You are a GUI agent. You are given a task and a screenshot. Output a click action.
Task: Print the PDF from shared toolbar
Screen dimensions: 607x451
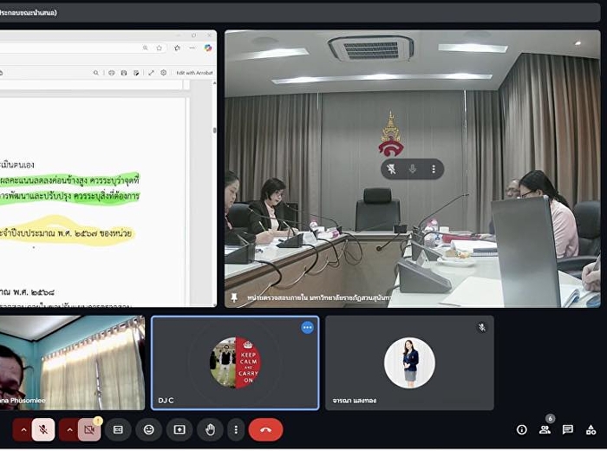click(x=112, y=73)
